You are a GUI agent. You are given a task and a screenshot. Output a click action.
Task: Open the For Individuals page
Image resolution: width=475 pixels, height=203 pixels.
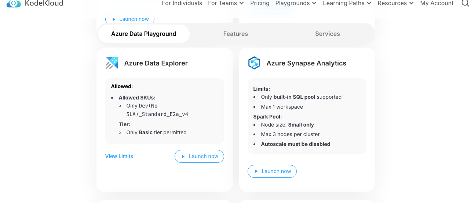tap(182, 3)
